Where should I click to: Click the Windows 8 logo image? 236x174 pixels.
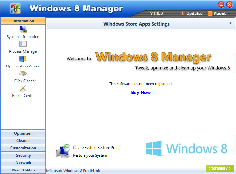pyautogui.click(x=186, y=148)
